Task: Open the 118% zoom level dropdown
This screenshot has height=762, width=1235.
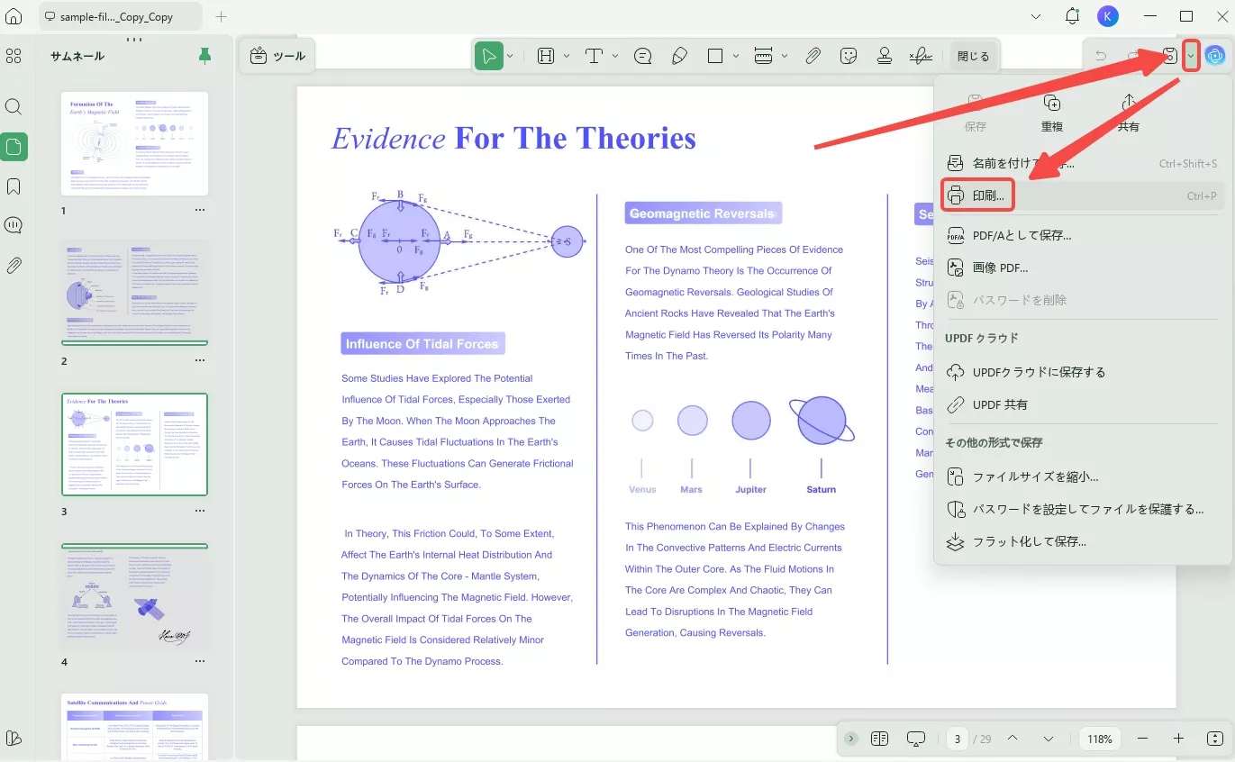Action: (x=1100, y=739)
